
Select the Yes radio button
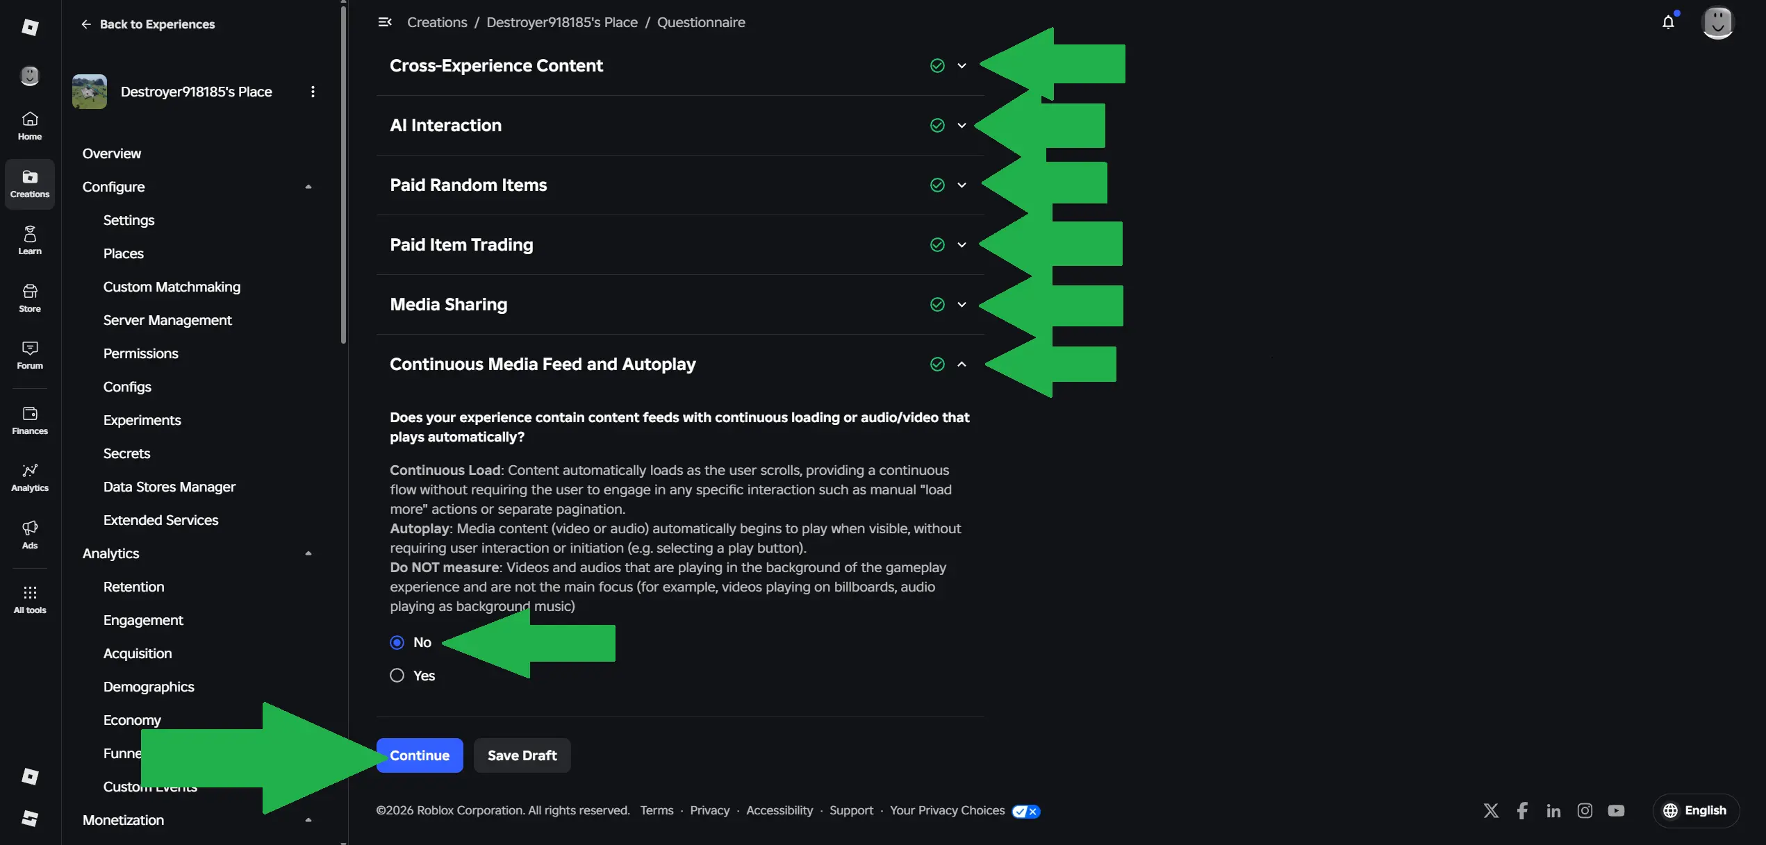coord(397,676)
